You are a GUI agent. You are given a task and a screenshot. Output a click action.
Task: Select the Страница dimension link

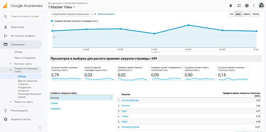(x=56, y=109)
